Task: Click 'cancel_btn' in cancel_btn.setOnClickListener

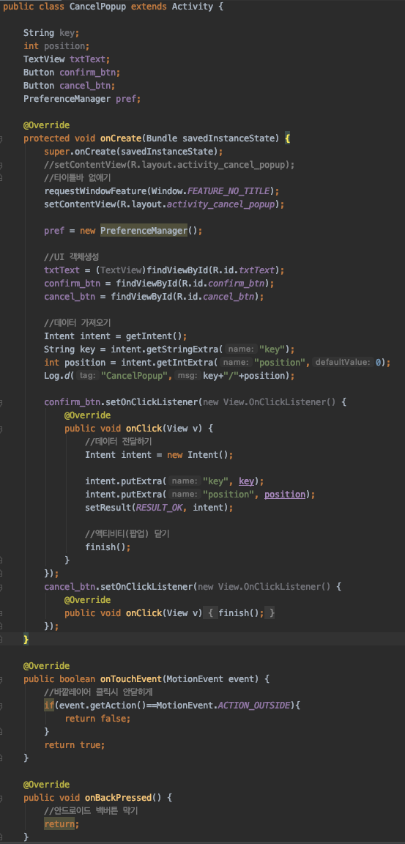Action: click(x=70, y=586)
